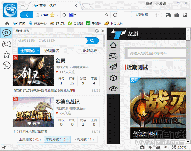
Task: Open the 17173 bookmark
Action: pyautogui.click(x=57, y=23)
